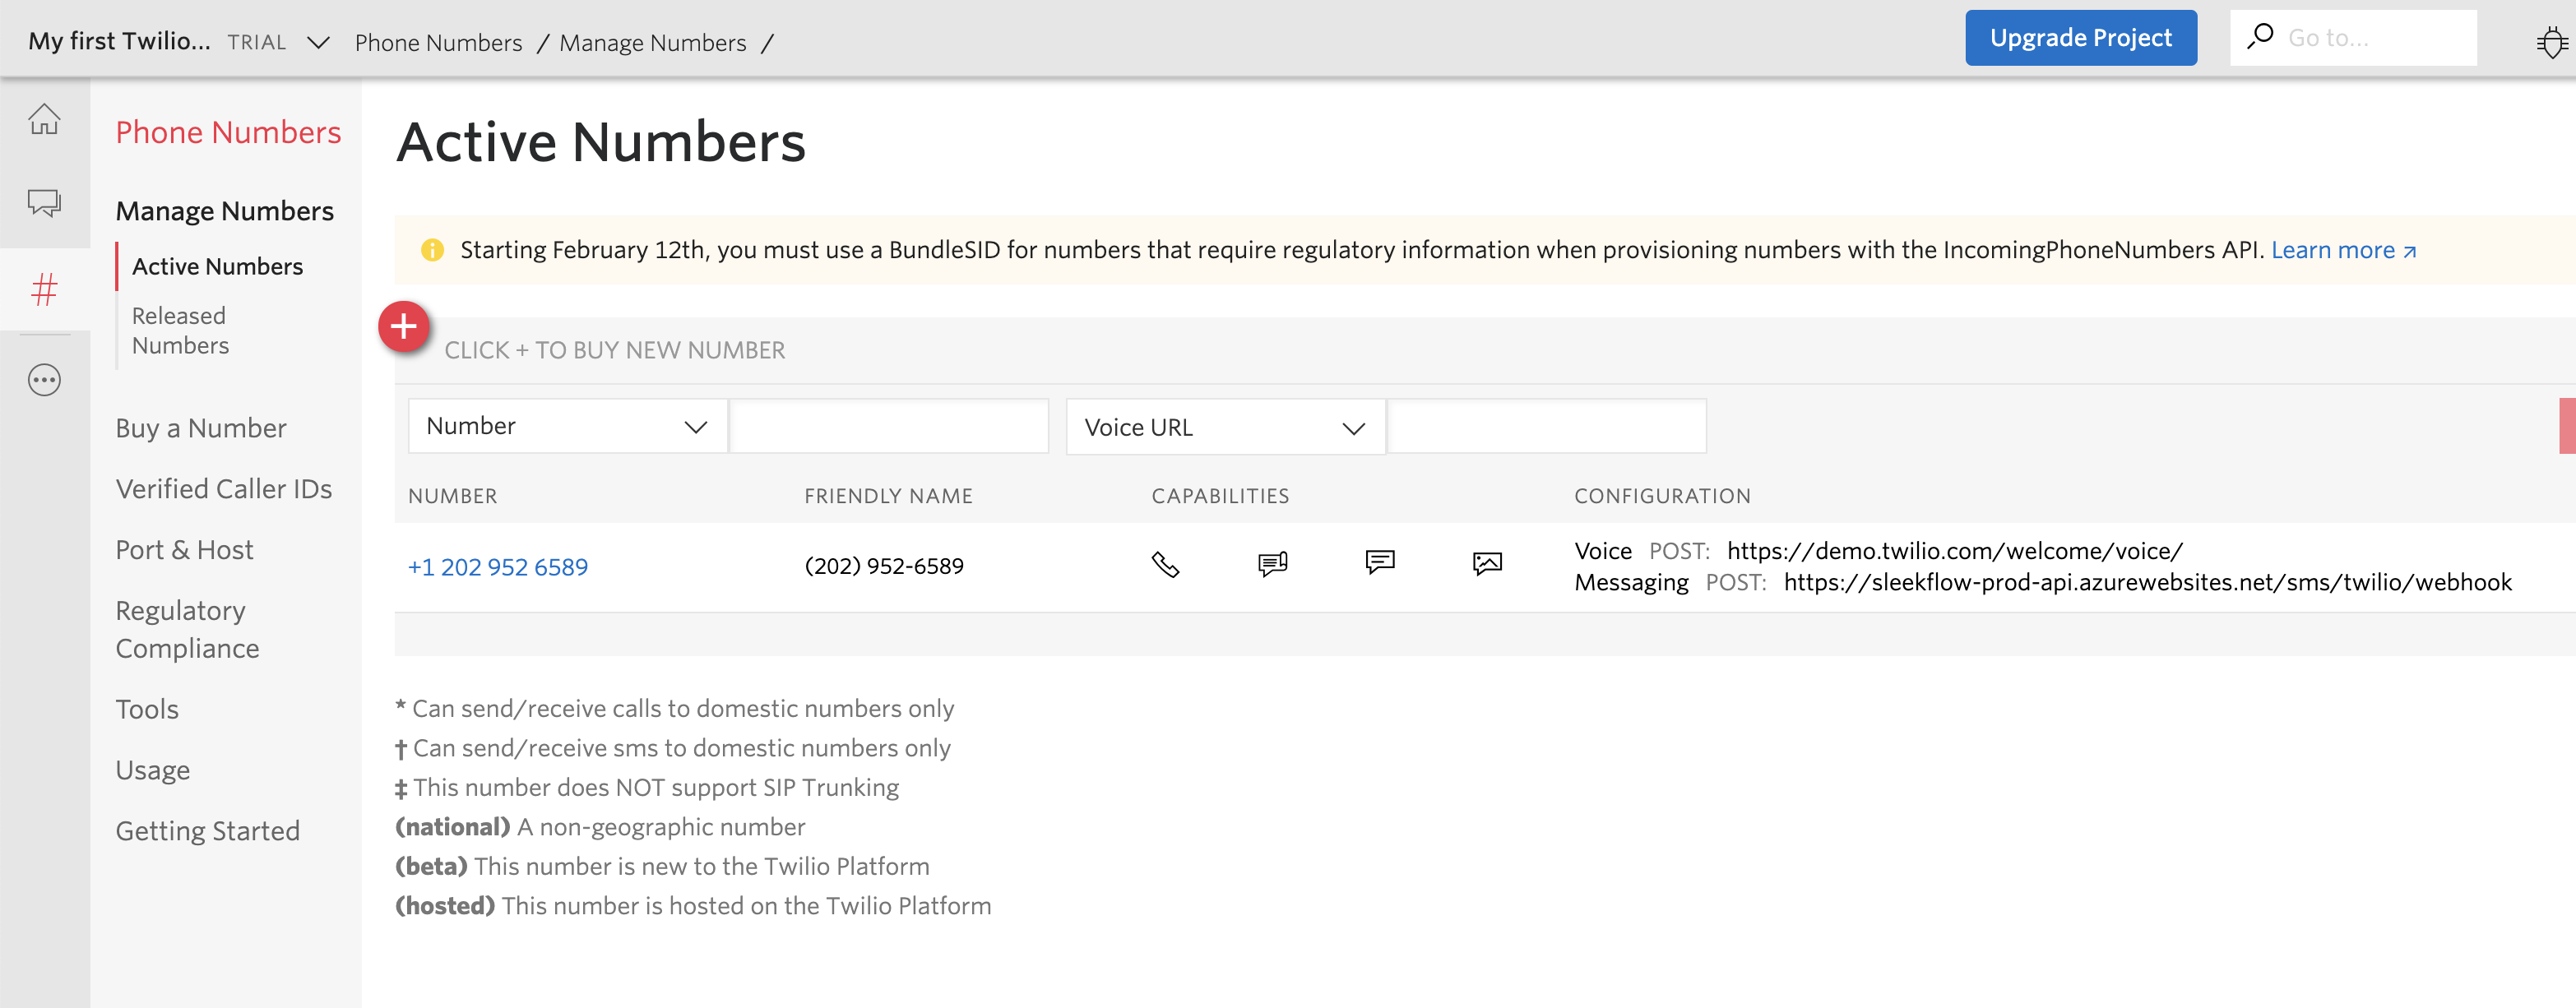The height and width of the screenshot is (1008, 2576).
Task: Click Phone Numbers breadcrumb
Action: (438, 43)
